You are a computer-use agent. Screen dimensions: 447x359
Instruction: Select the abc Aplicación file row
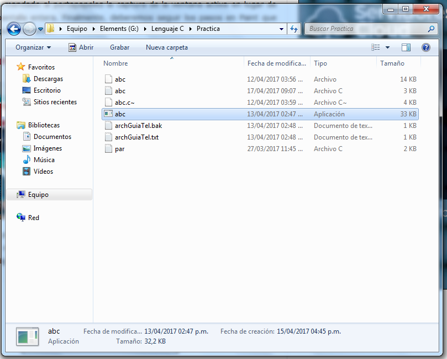(x=260, y=114)
